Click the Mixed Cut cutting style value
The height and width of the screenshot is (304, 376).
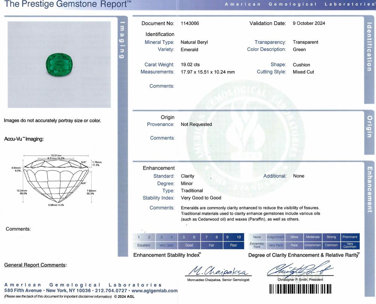coord(303,72)
